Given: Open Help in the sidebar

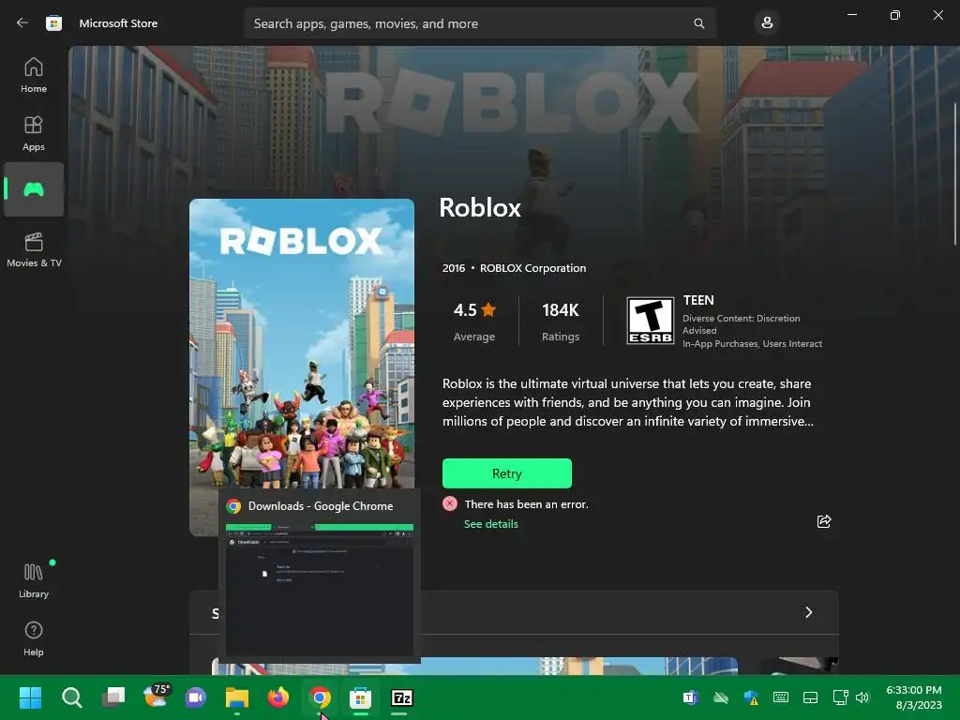Looking at the screenshot, I should coord(34,639).
